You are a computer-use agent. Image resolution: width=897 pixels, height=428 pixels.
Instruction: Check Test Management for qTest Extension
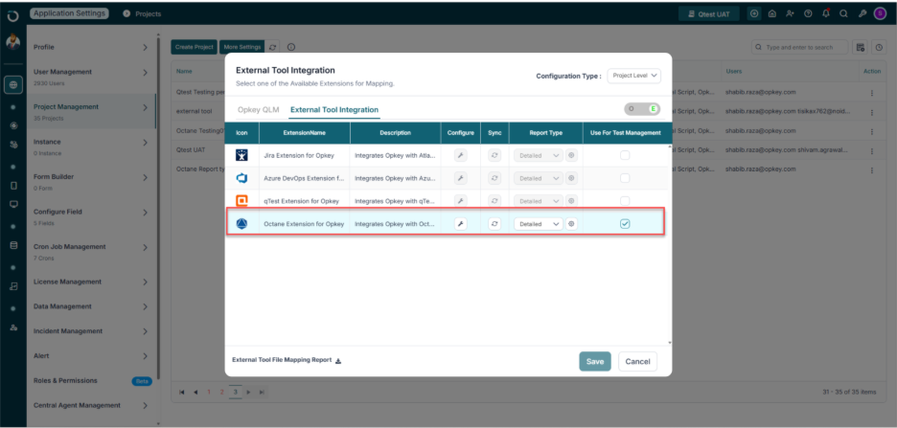click(625, 201)
